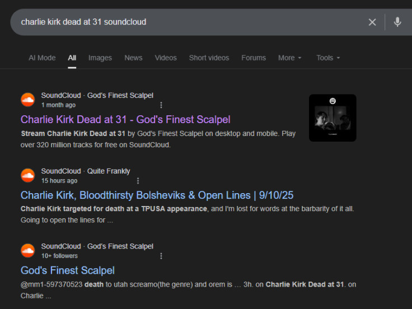Open three-dot menu beside '1 month ago'
Screen dimensions: 412x309
161,105
